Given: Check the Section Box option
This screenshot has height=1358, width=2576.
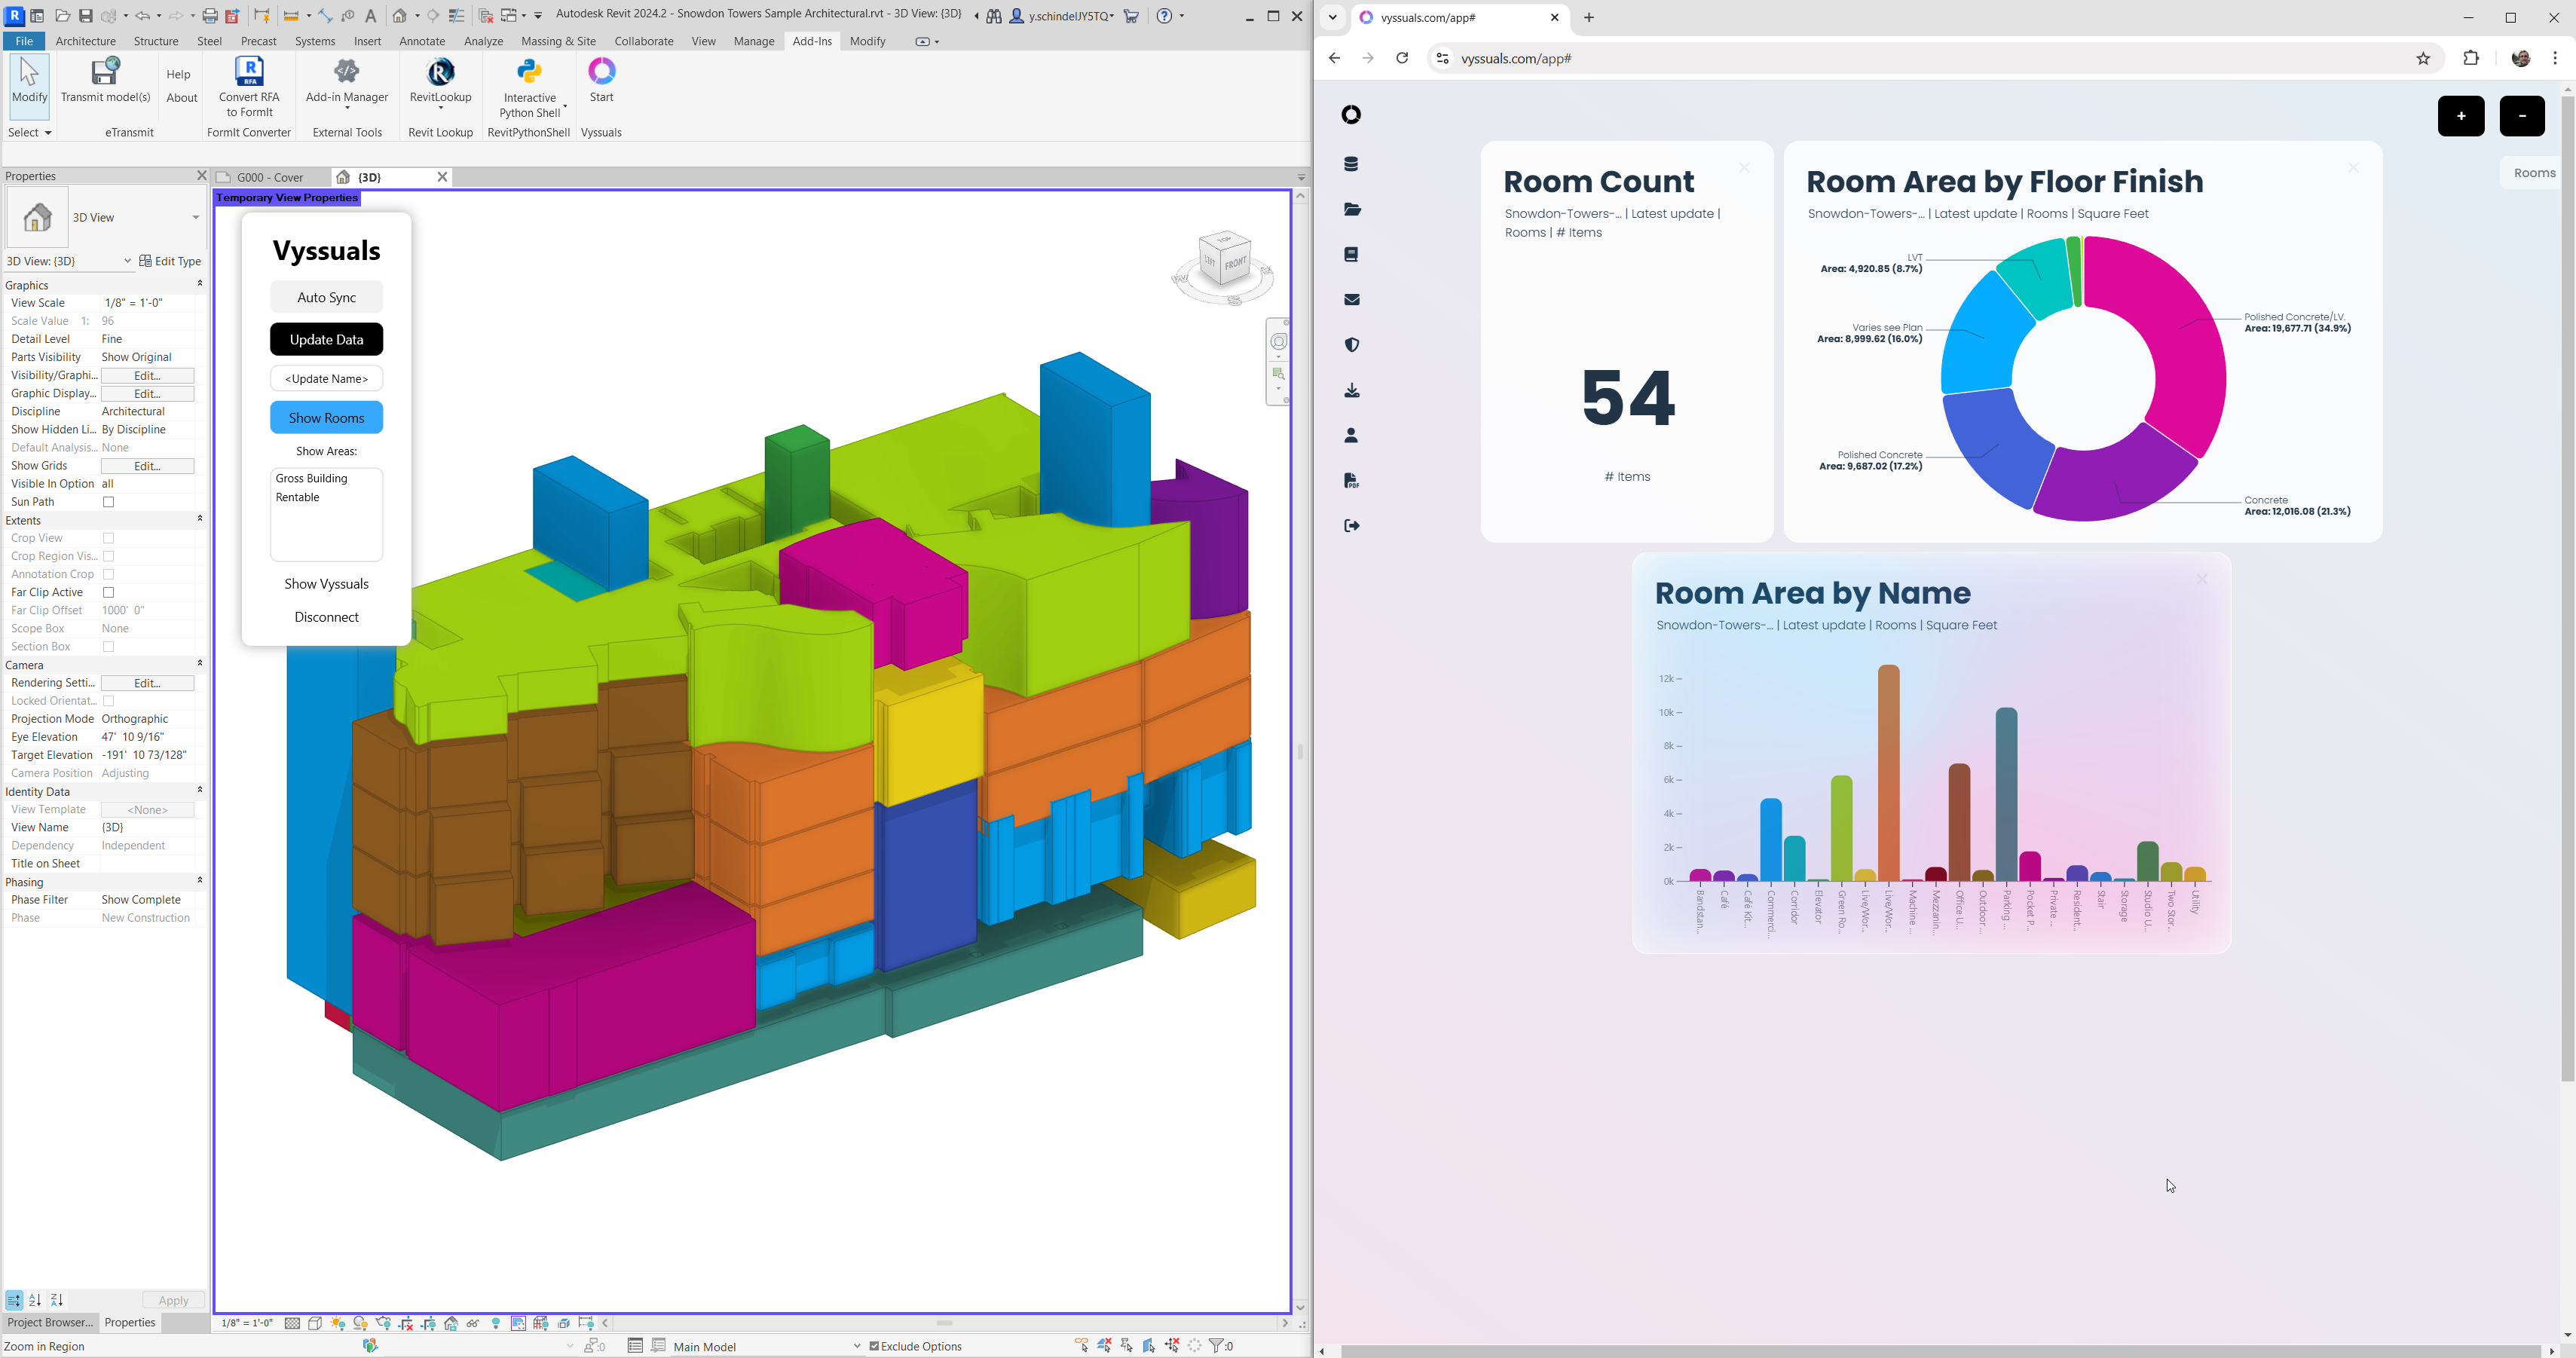Looking at the screenshot, I should click(x=109, y=647).
